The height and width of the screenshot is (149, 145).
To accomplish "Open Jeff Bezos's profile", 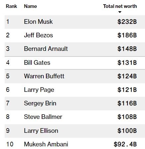I will pyautogui.click(x=38, y=35).
